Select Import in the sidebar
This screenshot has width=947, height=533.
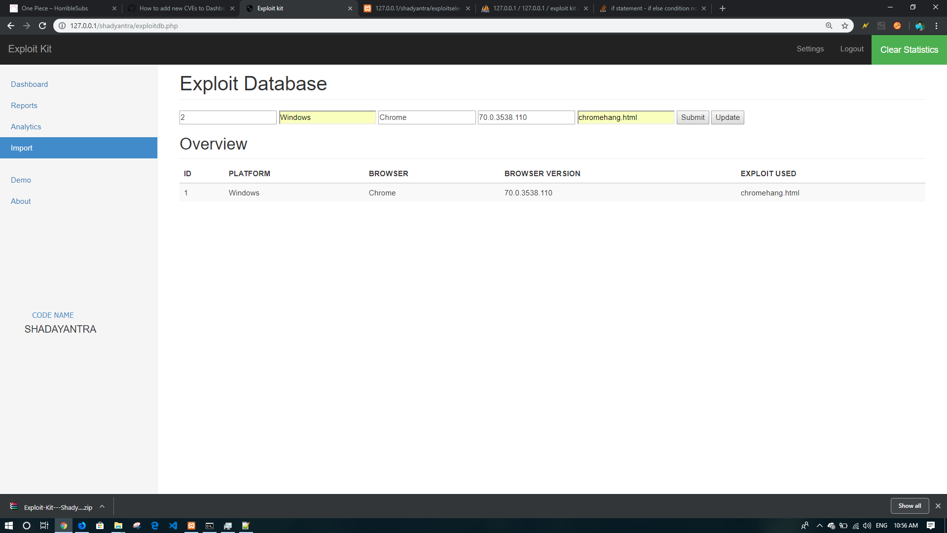(x=78, y=148)
